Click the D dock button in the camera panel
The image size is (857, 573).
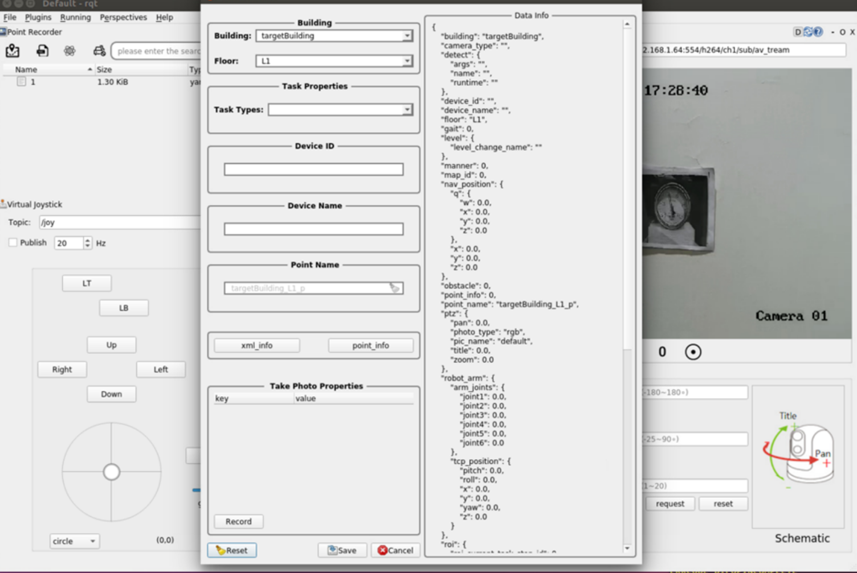(x=798, y=32)
